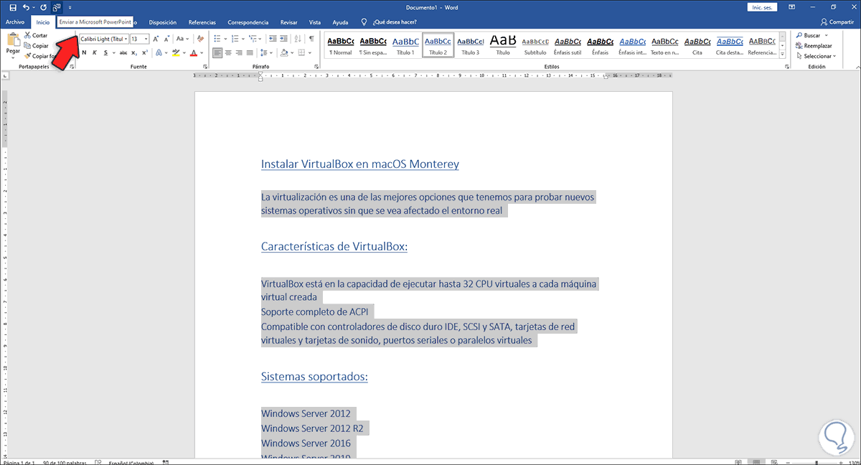
Task: Undo the last action
Action: [x=26, y=7]
